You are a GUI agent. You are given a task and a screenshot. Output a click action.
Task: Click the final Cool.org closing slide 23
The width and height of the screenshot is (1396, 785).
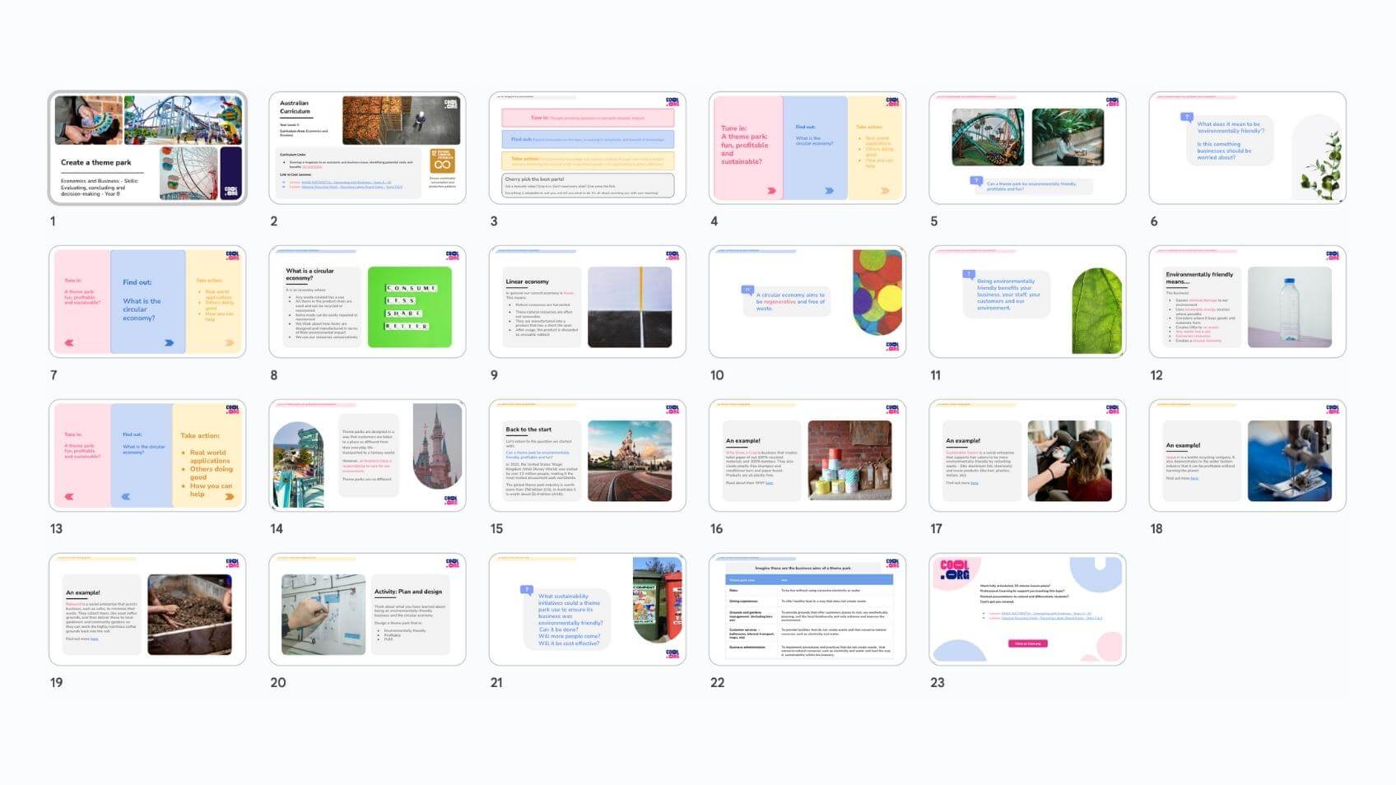coord(1027,610)
